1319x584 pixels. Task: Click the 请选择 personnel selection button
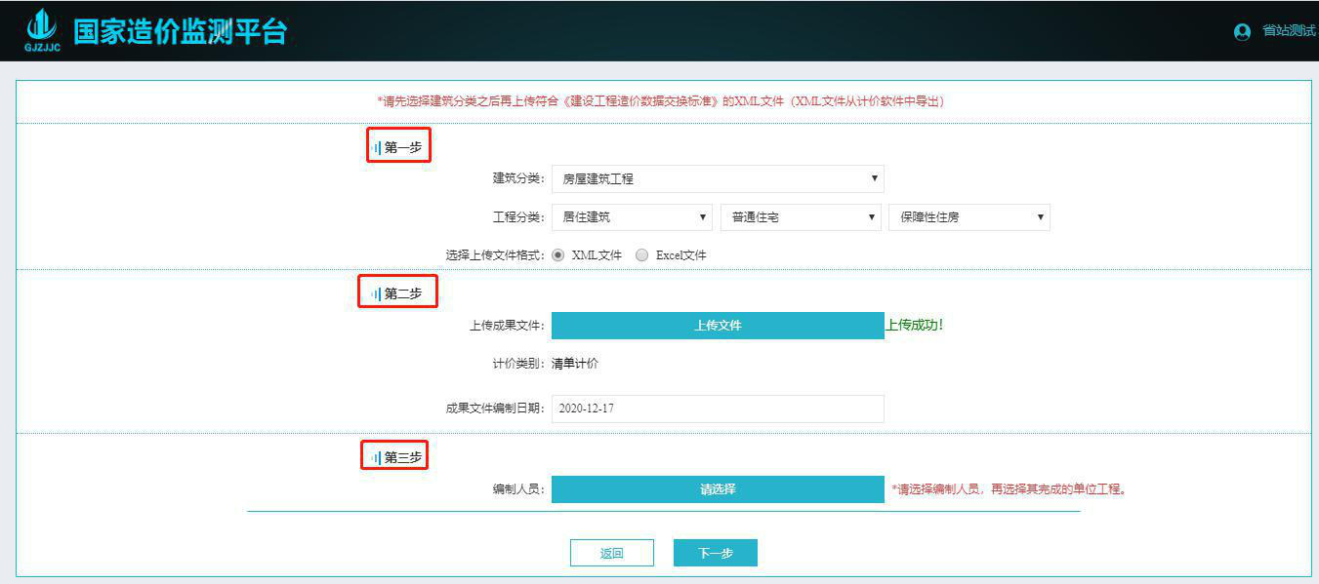tap(718, 489)
